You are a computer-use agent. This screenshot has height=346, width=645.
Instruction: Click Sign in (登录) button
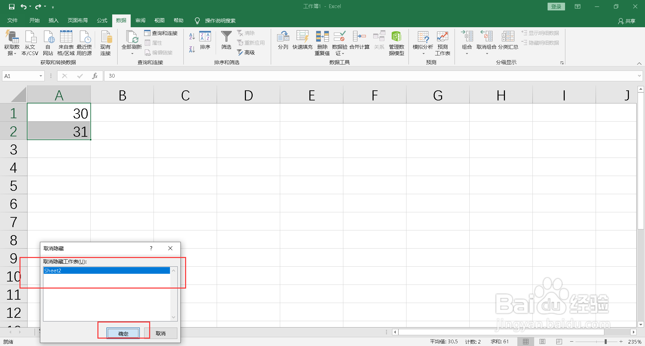coord(556,6)
